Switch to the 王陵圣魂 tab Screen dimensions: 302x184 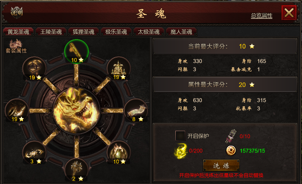(x=51, y=32)
